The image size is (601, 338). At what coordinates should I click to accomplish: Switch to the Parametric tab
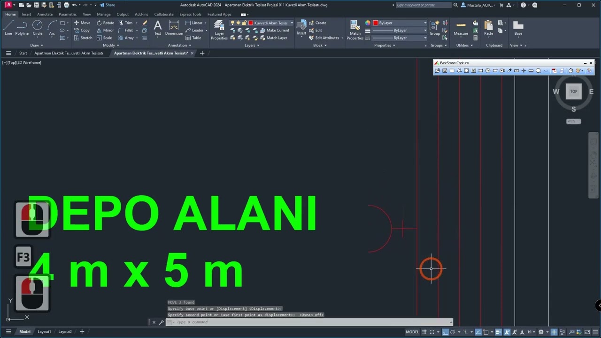click(x=68, y=14)
